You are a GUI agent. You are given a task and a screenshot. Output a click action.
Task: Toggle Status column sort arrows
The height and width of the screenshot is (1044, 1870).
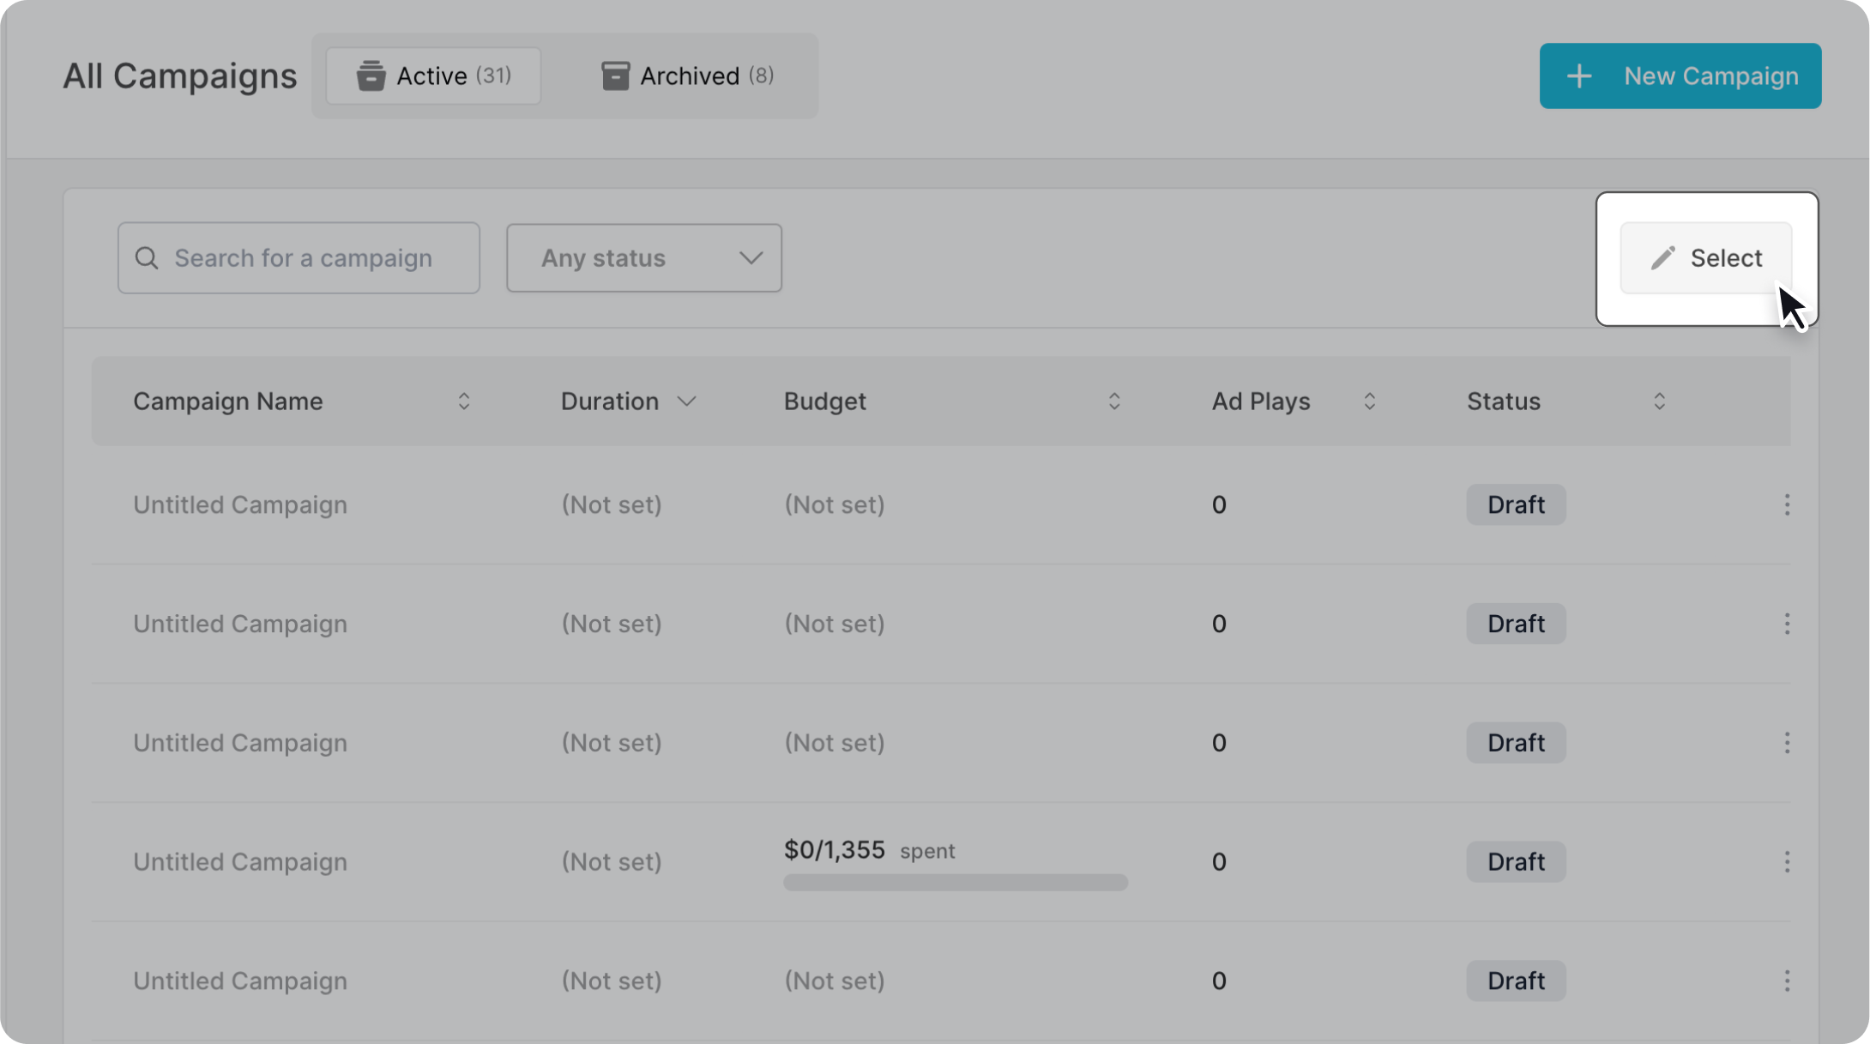[x=1660, y=401]
